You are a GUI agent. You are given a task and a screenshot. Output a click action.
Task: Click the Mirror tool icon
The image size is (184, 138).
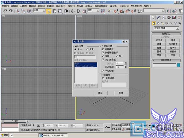[169, 11]
